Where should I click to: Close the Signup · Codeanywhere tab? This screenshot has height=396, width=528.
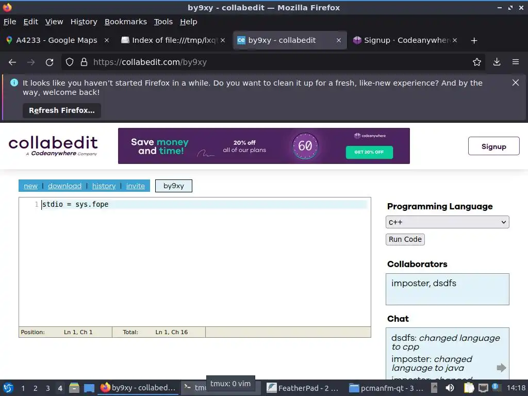click(455, 40)
